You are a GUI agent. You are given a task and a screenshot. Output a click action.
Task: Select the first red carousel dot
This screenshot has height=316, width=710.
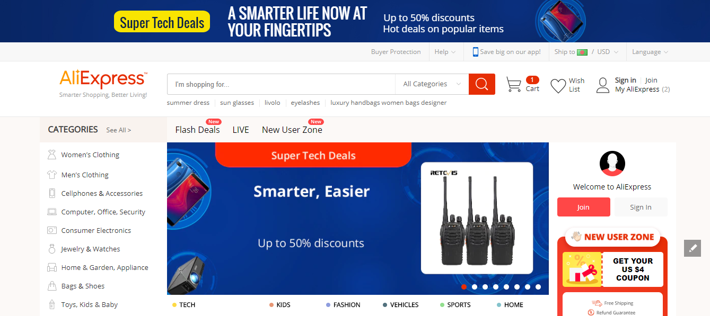point(464,287)
